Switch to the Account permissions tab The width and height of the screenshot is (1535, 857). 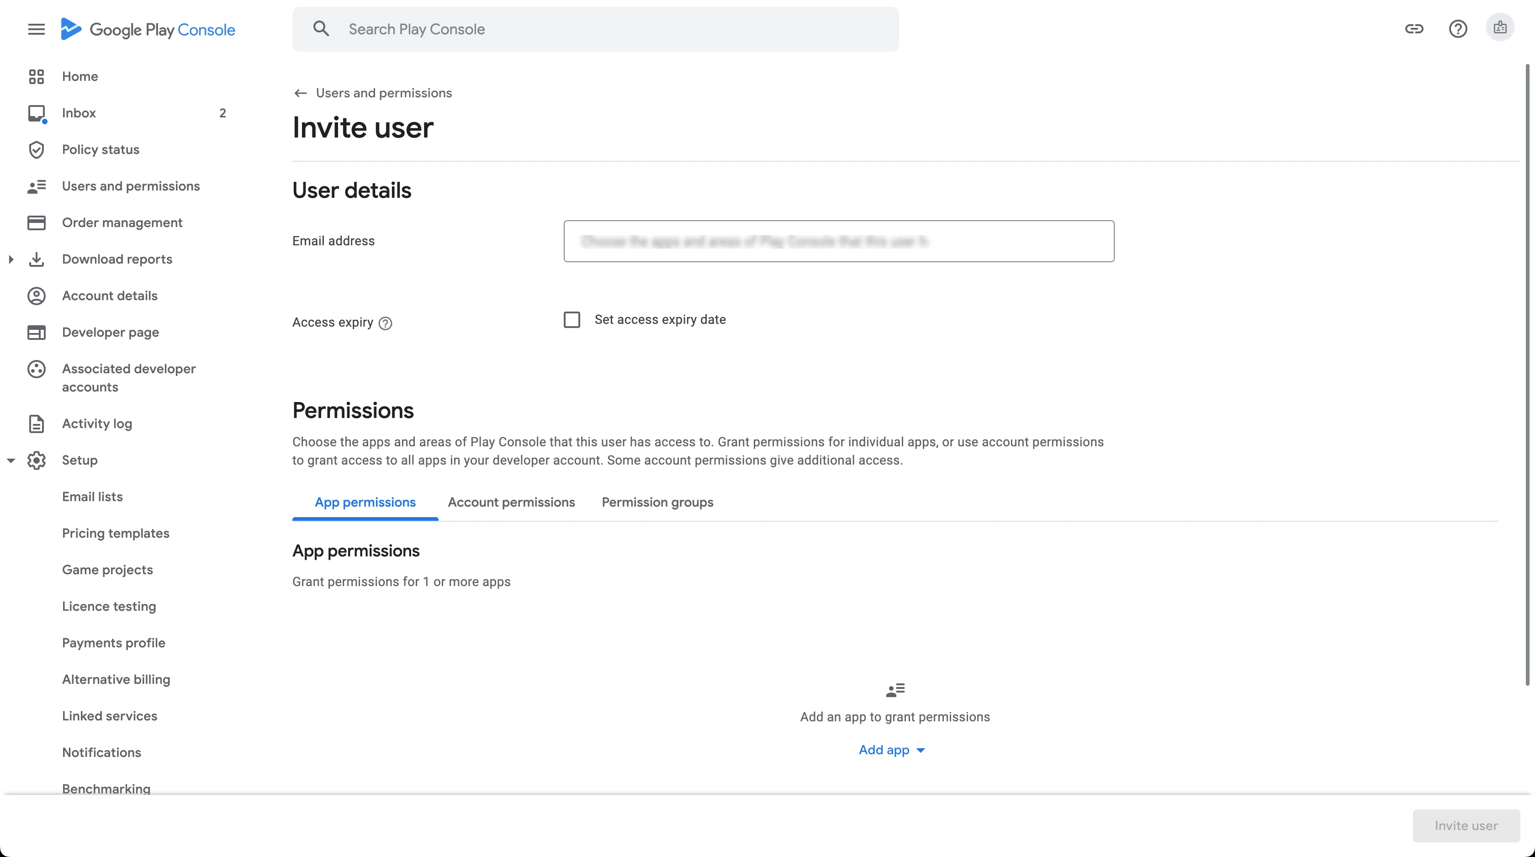(511, 503)
